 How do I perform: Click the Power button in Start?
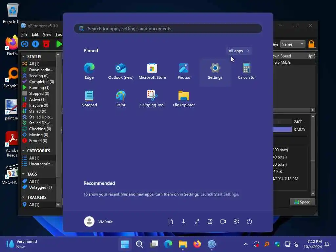[249, 221]
